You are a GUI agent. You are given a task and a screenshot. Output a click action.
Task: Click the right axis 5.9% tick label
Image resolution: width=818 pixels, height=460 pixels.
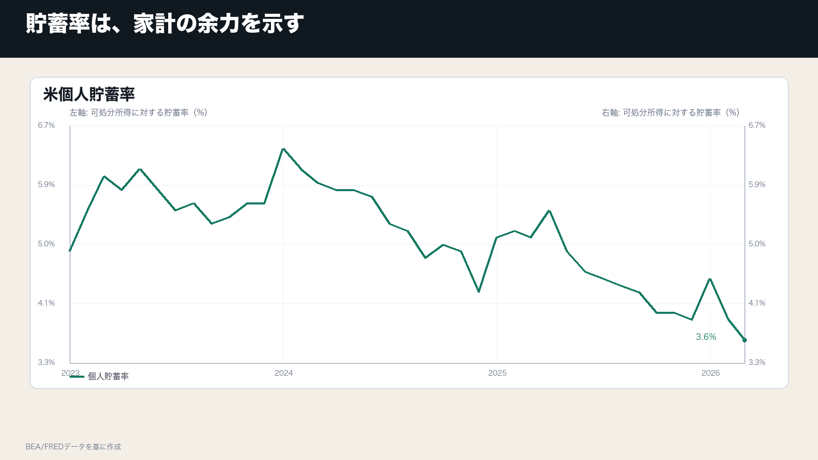click(757, 185)
